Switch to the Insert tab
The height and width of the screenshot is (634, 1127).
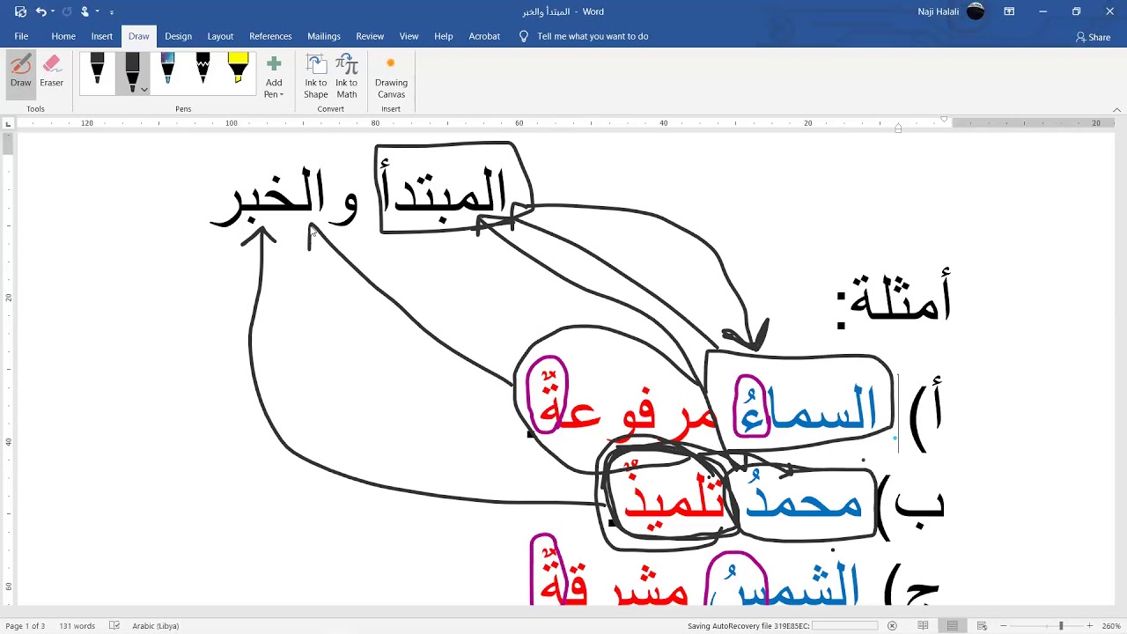click(x=102, y=36)
